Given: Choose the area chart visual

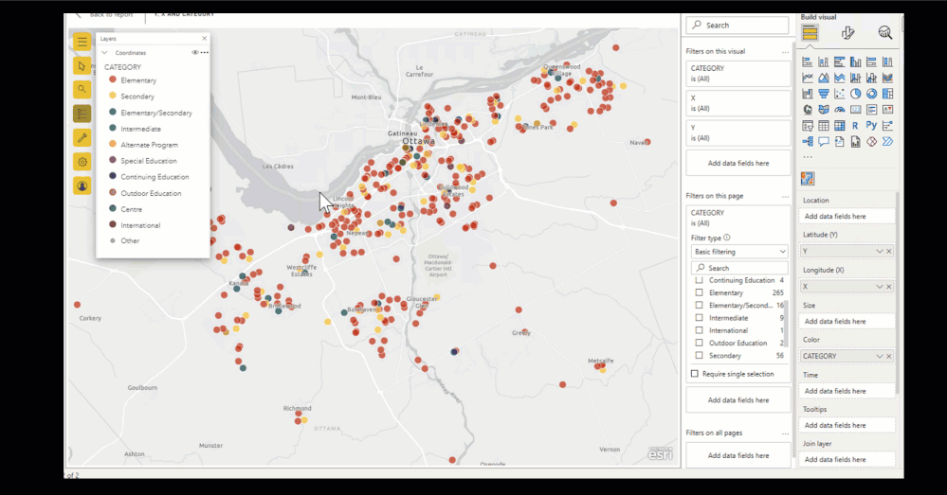Looking at the screenshot, I should (x=823, y=78).
